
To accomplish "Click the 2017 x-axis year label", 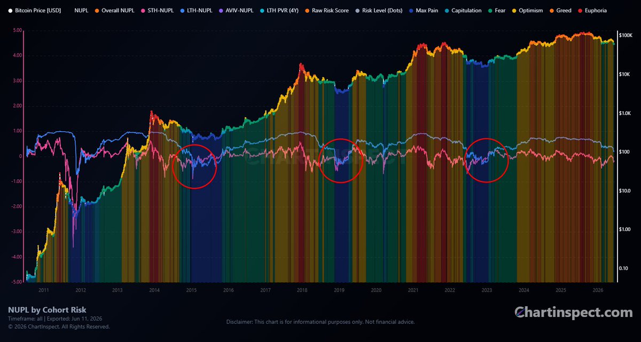I will pos(265,290).
